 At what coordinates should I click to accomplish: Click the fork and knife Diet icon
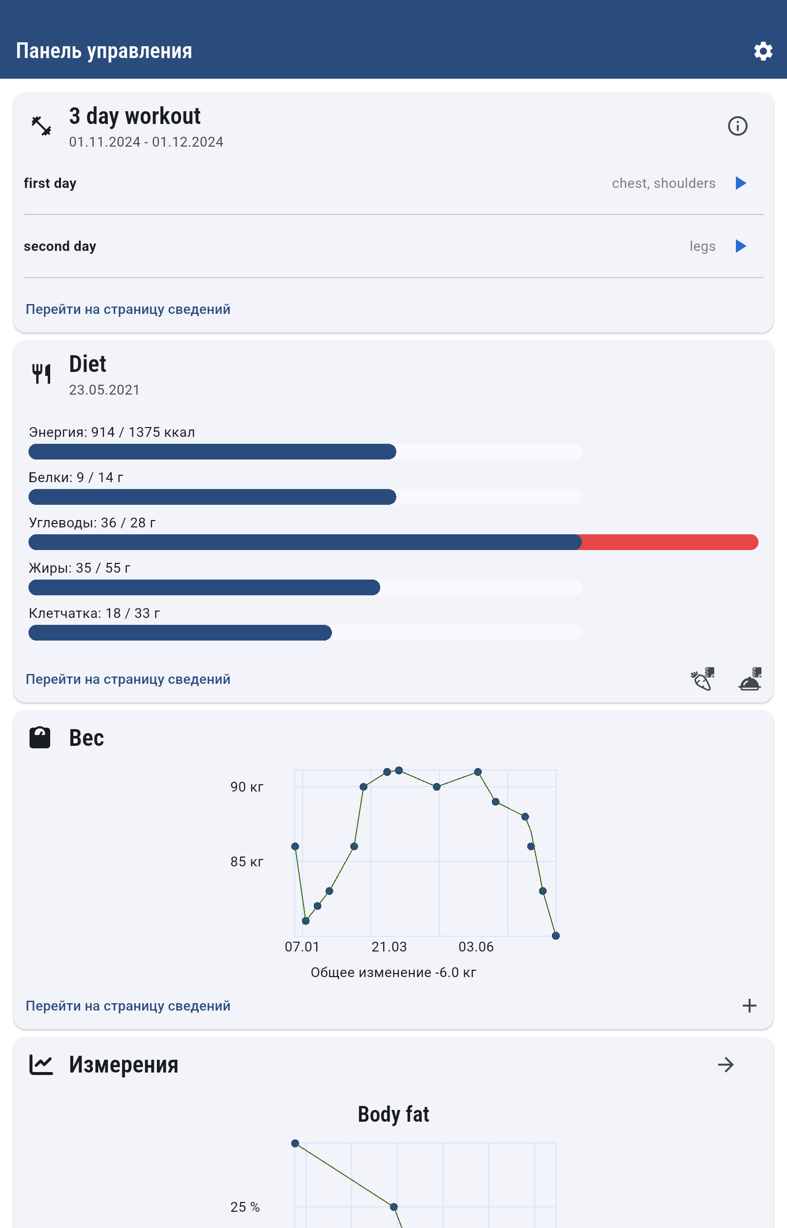tap(41, 373)
